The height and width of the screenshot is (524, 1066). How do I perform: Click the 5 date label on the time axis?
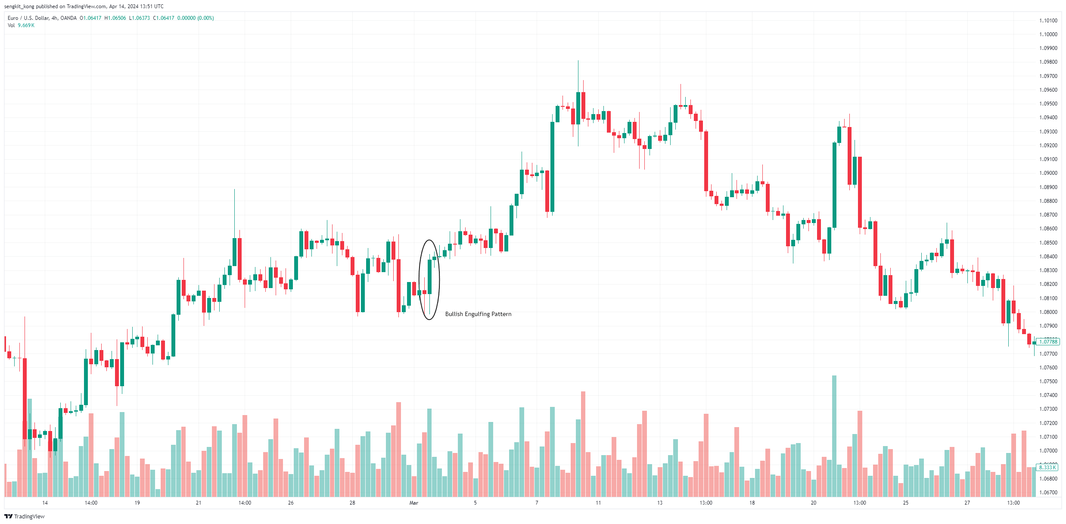(475, 502)
